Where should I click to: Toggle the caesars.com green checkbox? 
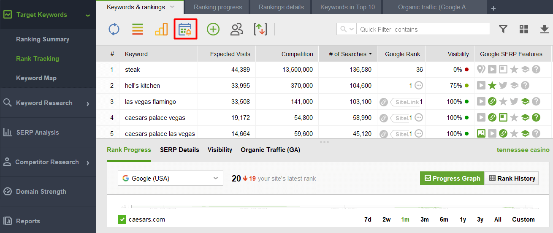(122, 219)
